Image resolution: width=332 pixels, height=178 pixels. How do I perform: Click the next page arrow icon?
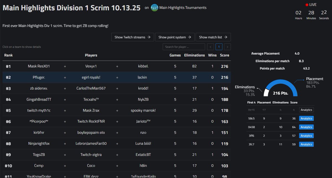(227, 47)
